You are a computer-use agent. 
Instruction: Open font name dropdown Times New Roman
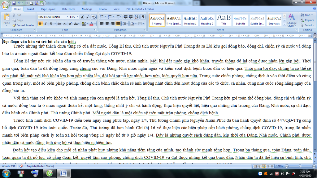67,17
